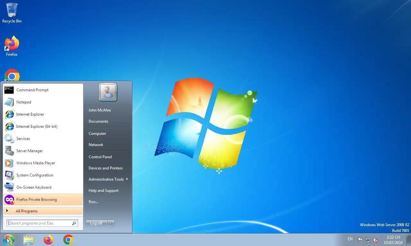The width and height of the screenshot is (411, 246).
Task: Click the Search programs and files box
Action: click(x=42, y=223)
